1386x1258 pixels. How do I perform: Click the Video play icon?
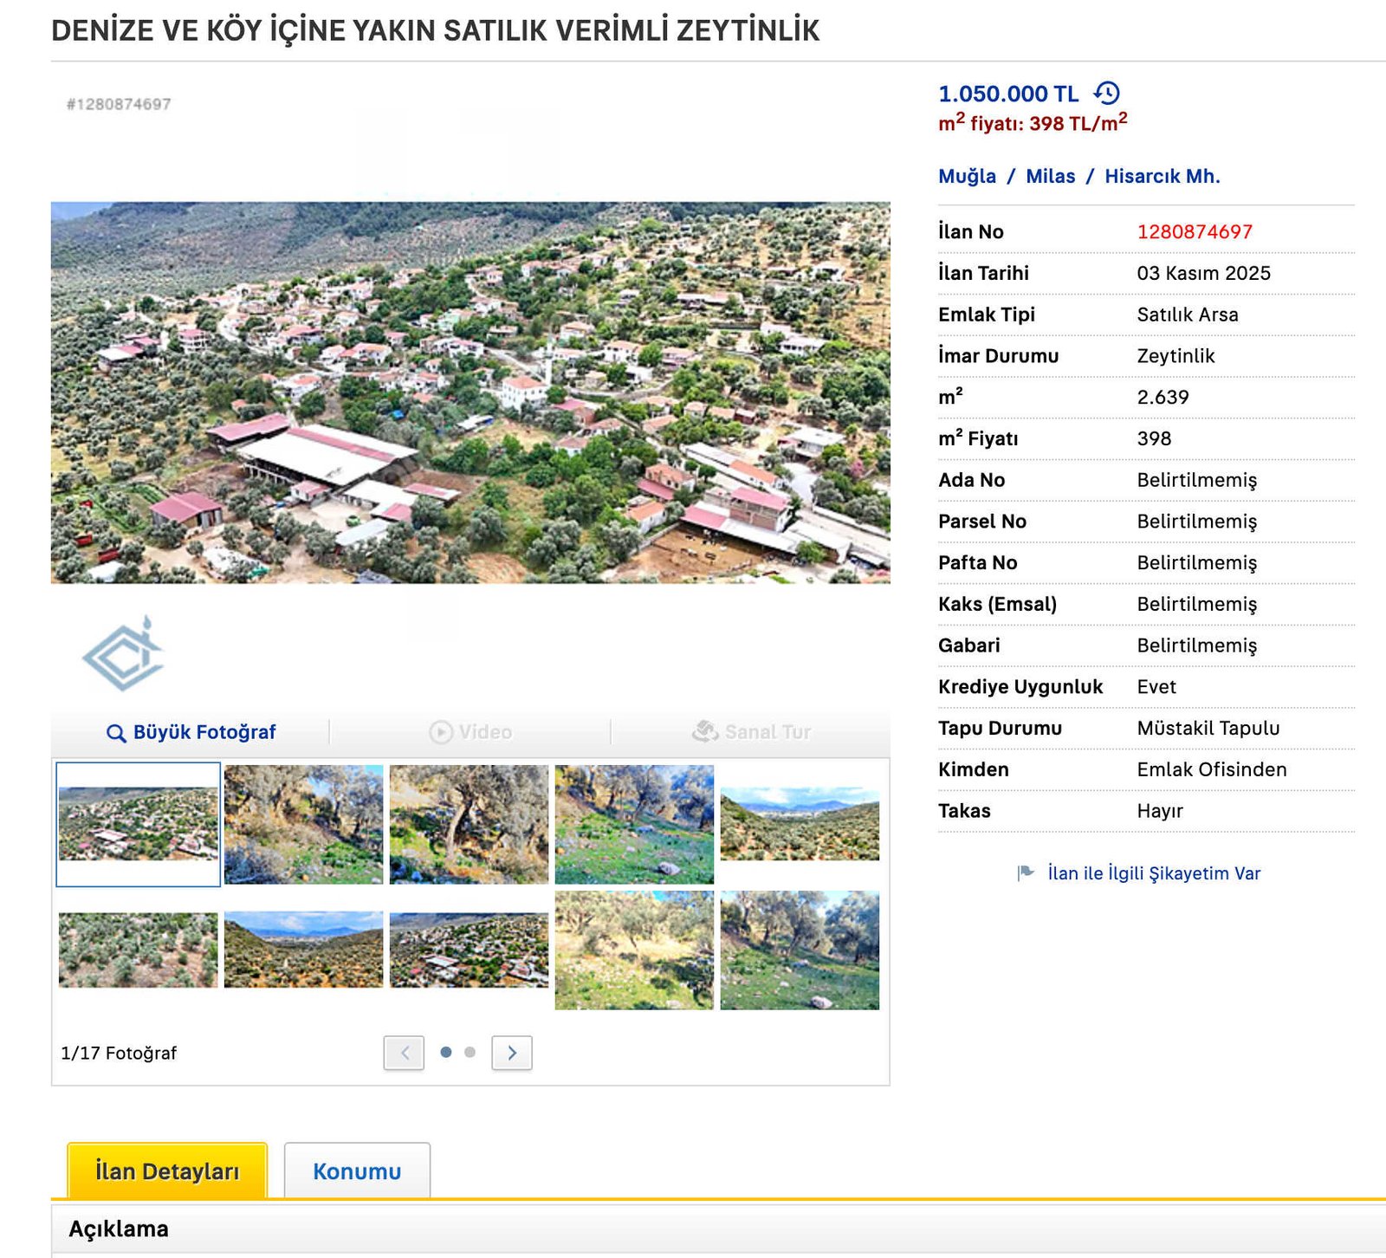click(441, 732)
